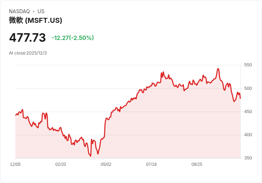Select the 12/05 date on the x-axis
The image size is (262, 183).
15,164
